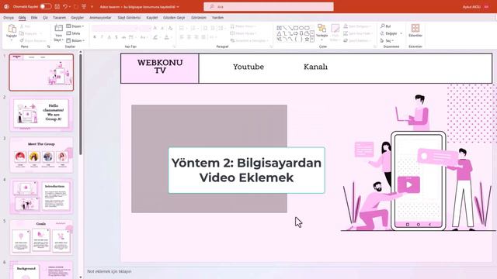Open the Tasarım tab
The image size is (497, 279).
click(x=59, y=18)
